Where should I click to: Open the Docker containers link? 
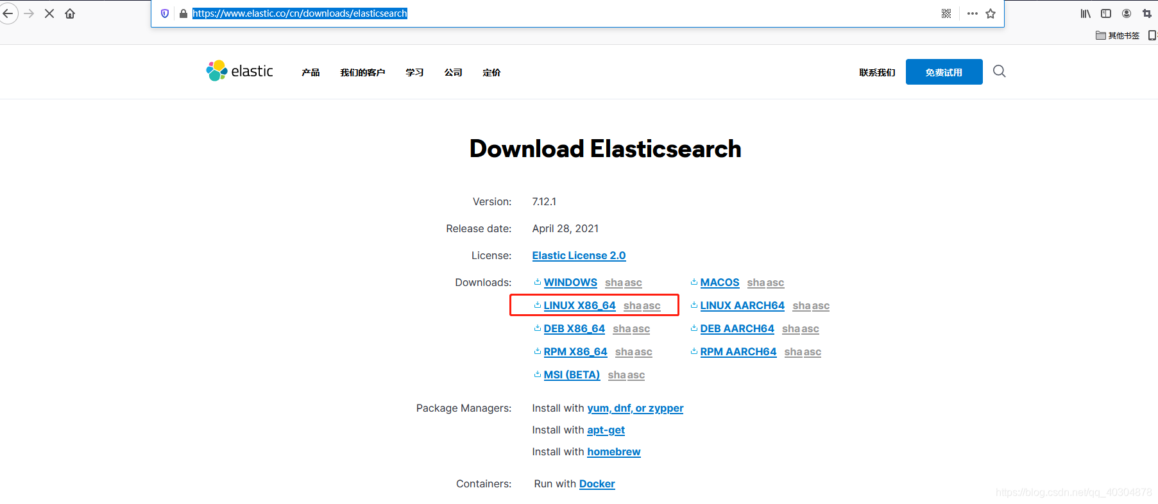[597, 484]
